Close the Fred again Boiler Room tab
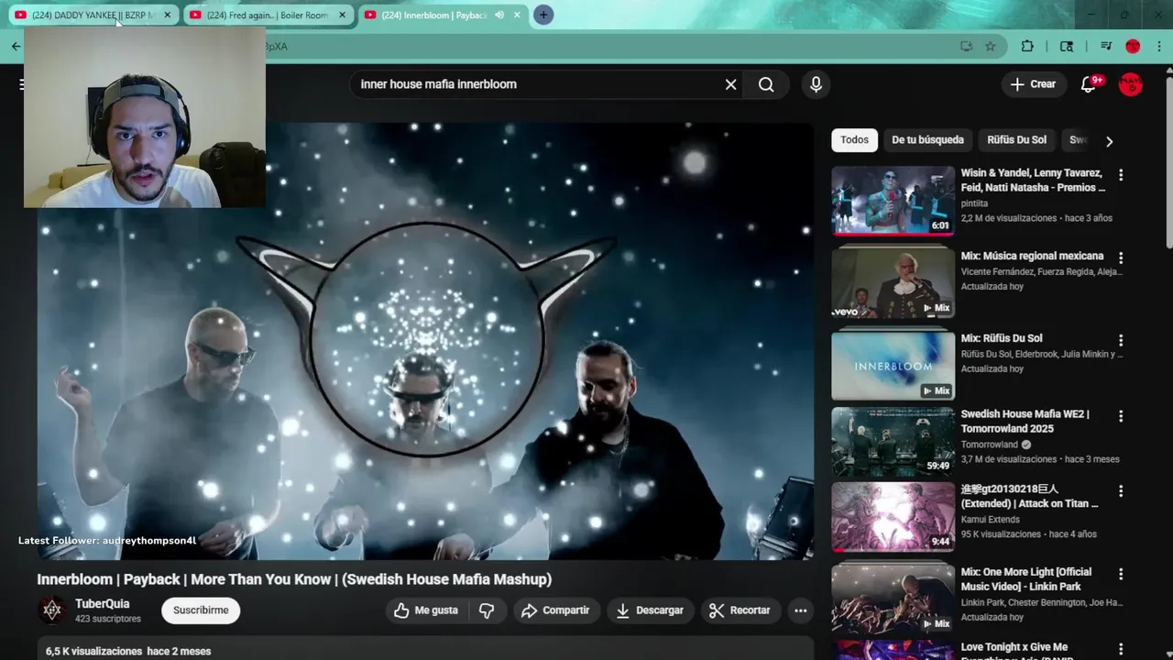Image resolution: width=1173 pixels, height=660 pixels. [342, 15]
